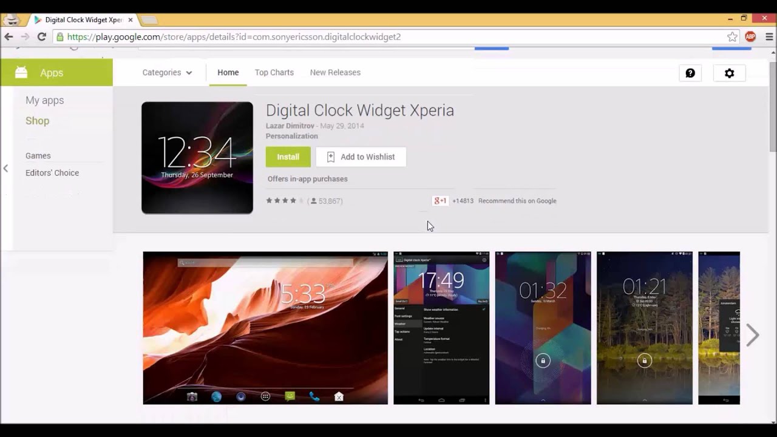This screenshot has width=777, height=437.
Task: Open Editors' Choice in sidebar
Action: pos(52,173)
